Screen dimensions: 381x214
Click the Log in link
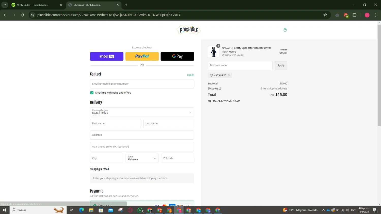(190, 75)
